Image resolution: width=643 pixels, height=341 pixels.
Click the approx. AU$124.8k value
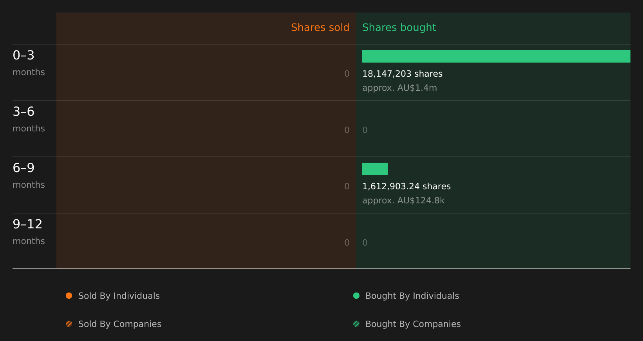[x=403, y=201]
